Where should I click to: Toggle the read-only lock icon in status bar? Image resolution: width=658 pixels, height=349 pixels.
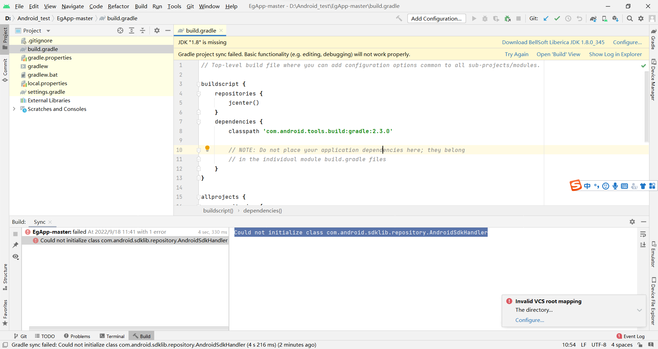(x=640, y=345)
